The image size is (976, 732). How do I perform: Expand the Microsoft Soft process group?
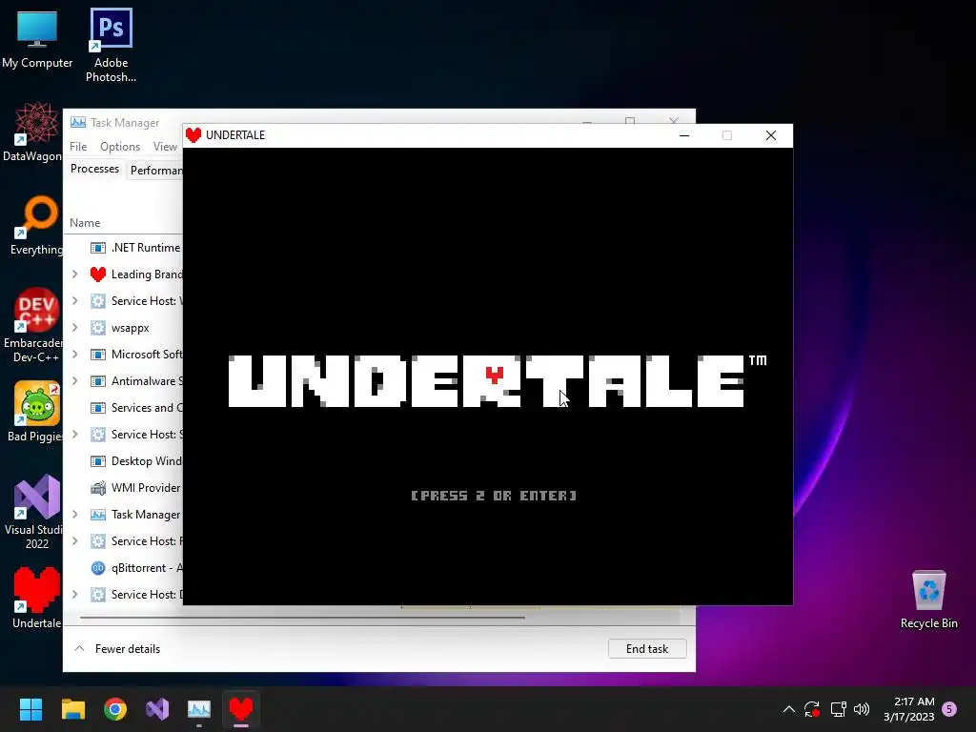pos(74,355)
